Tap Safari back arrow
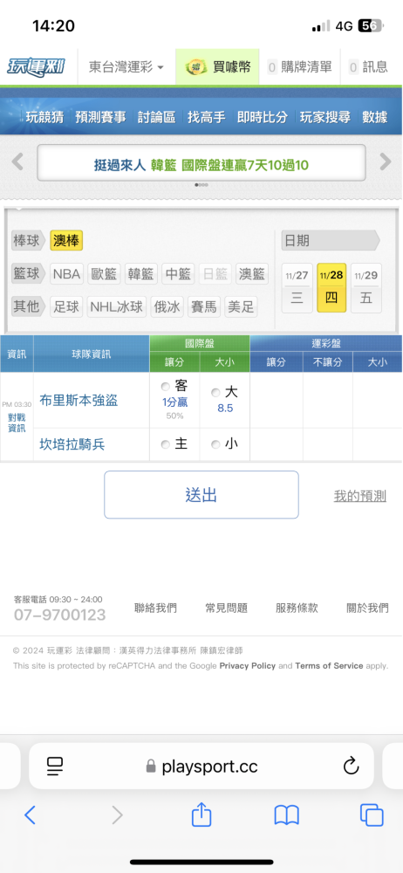This screenshot has height=873, width=403. [x=30, y=815]
